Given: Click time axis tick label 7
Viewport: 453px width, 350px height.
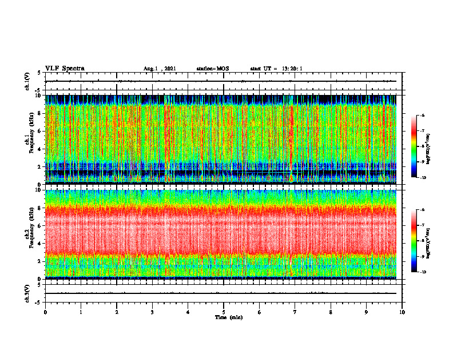Looking at the screenshot, I should (x=295, y=312).
